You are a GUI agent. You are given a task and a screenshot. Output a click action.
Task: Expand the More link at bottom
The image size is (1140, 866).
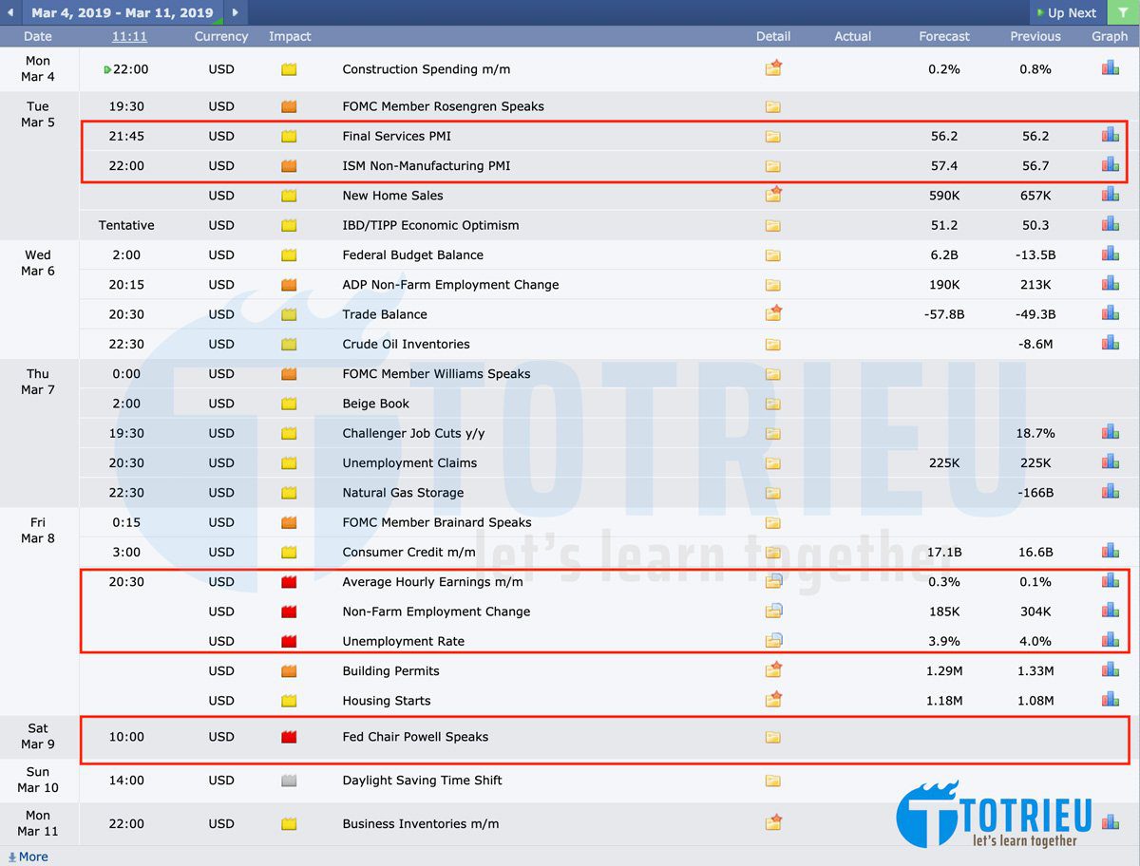pyautogui.click(x=28, y=857)
